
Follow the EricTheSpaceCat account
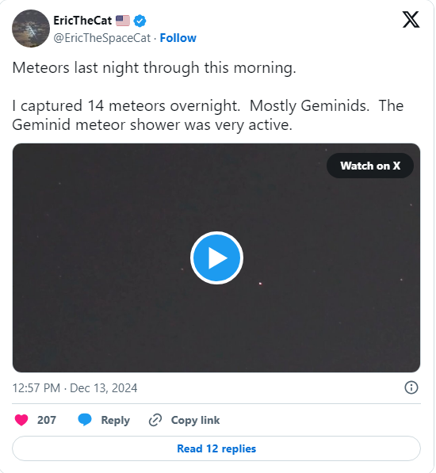(178, 38)
